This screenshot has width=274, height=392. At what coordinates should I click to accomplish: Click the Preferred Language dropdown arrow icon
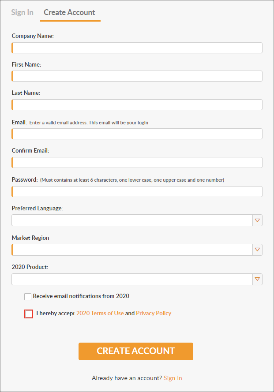(257, 220)
